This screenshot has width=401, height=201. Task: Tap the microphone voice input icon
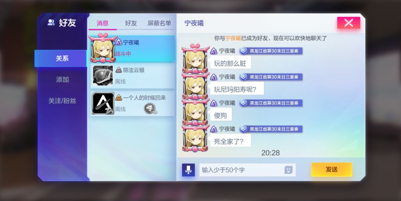coord(188,170)
